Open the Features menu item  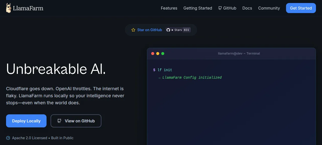point(169,8)
